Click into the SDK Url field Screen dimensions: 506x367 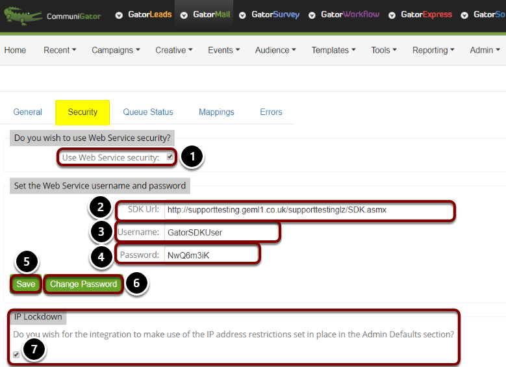tap(309, 210)
